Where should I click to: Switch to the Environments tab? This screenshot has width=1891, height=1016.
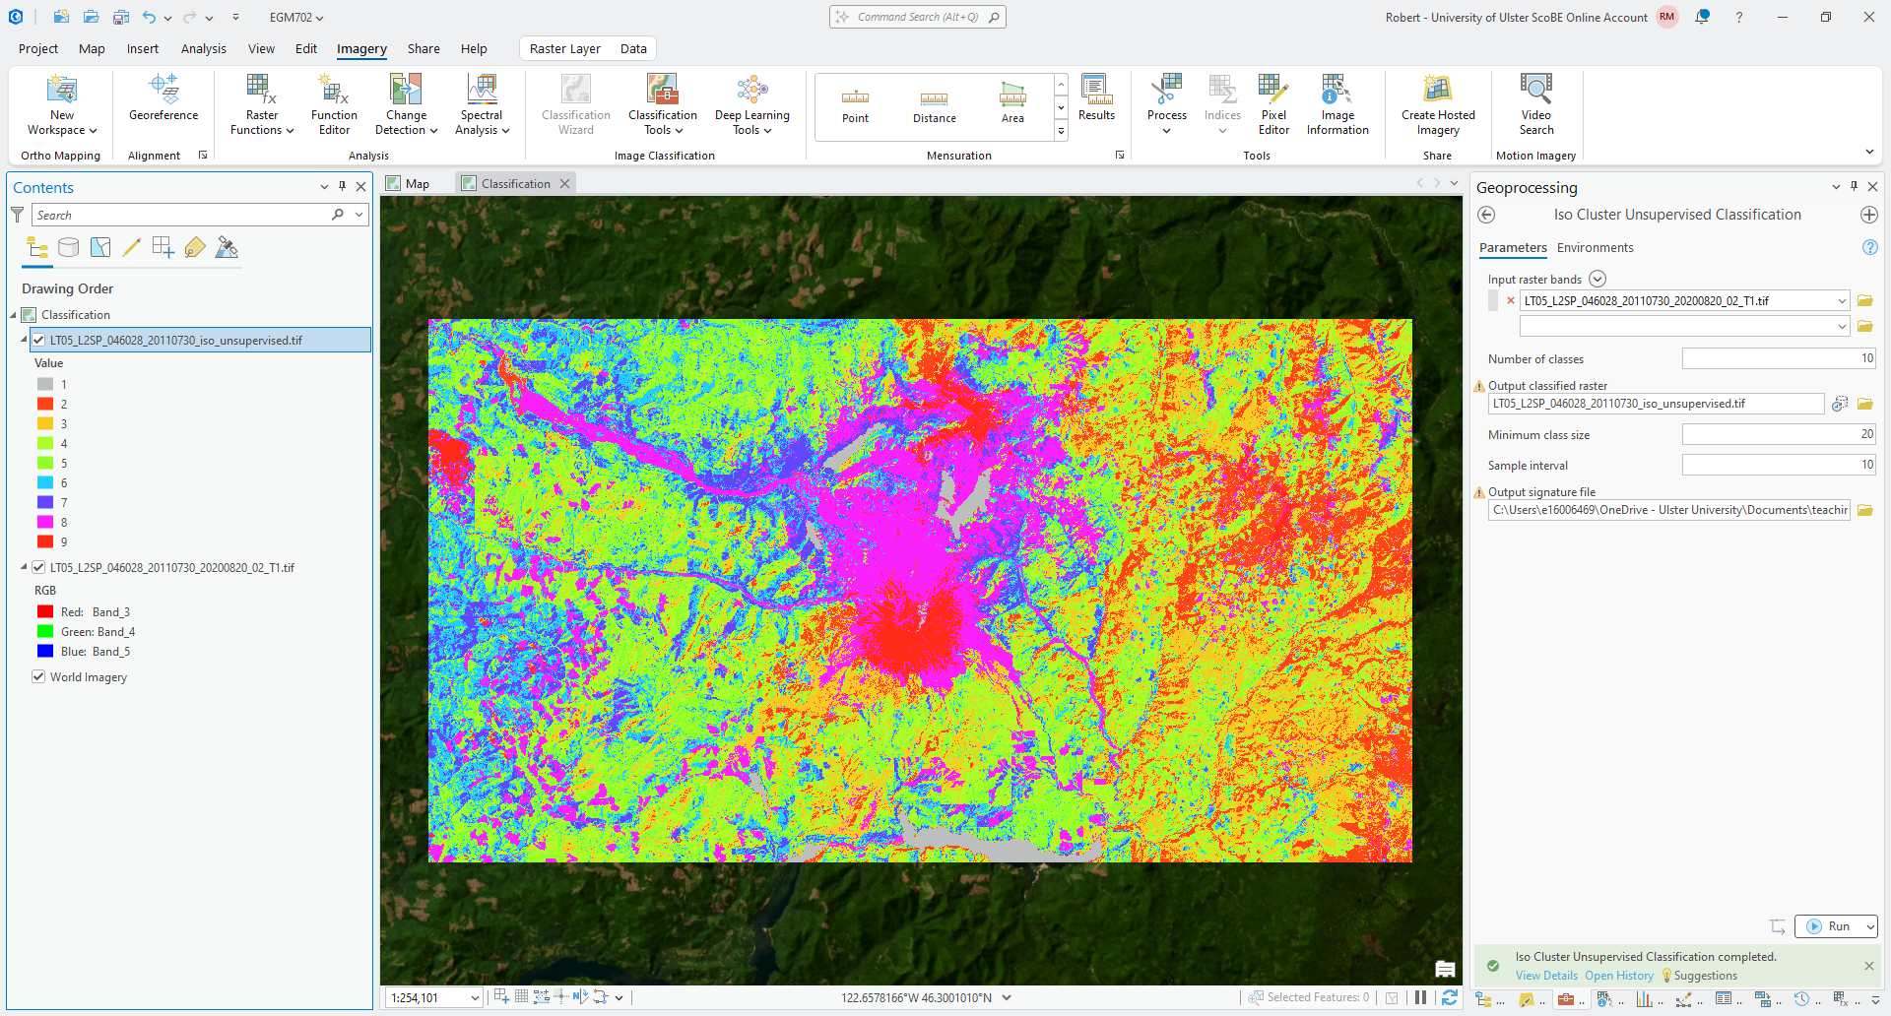click(x=1595, y=248)
